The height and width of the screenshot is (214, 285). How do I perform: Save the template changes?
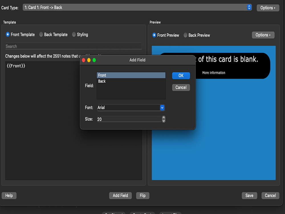tap(249, 195)
